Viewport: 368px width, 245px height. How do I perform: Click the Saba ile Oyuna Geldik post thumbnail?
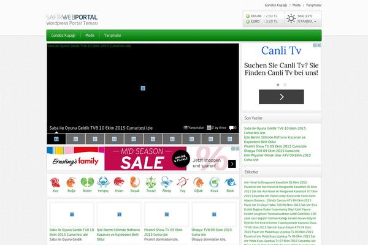click(72, 214)
